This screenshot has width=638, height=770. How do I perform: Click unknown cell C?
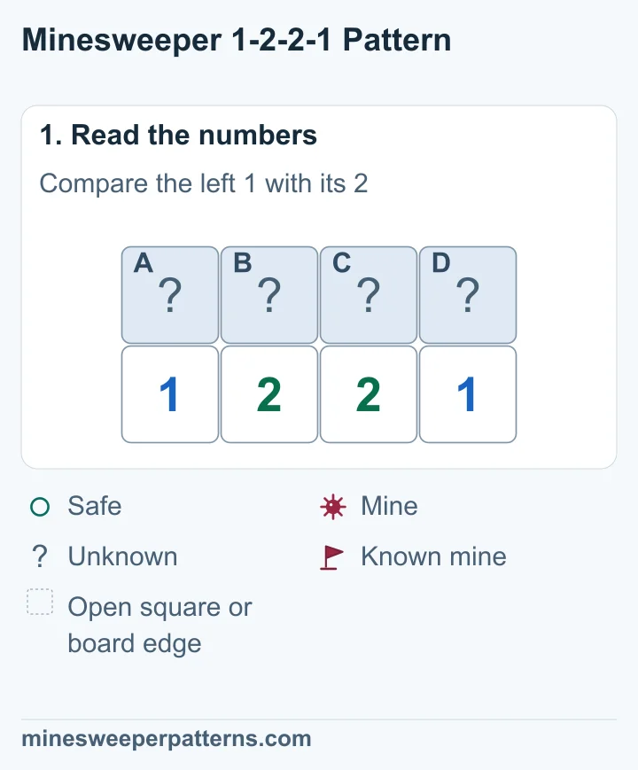click(369, 295)
